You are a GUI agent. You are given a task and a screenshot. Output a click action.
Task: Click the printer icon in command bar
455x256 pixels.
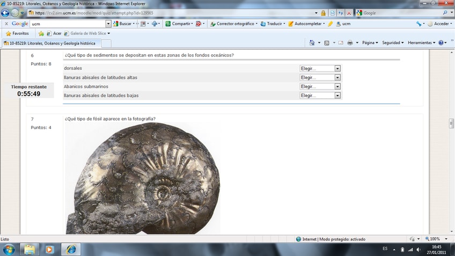tap(350, 43)
